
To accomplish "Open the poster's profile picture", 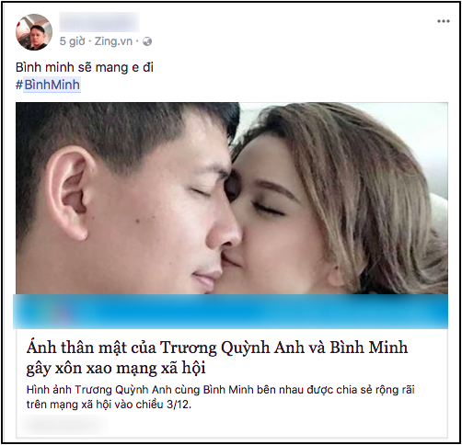I will tap(34, 32).
